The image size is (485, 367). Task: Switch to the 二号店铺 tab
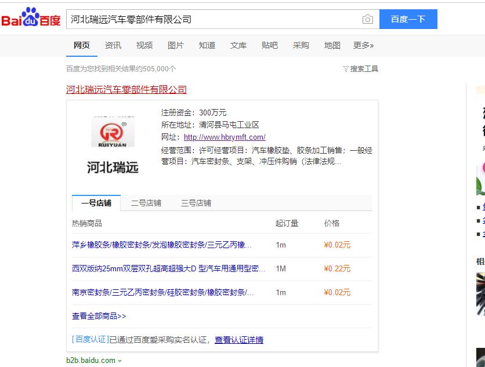pyautogui.click(x=146, y=203)
